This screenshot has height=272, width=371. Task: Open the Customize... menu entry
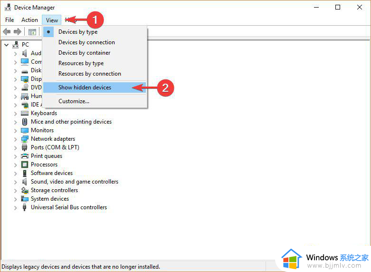tap(95, 101)
